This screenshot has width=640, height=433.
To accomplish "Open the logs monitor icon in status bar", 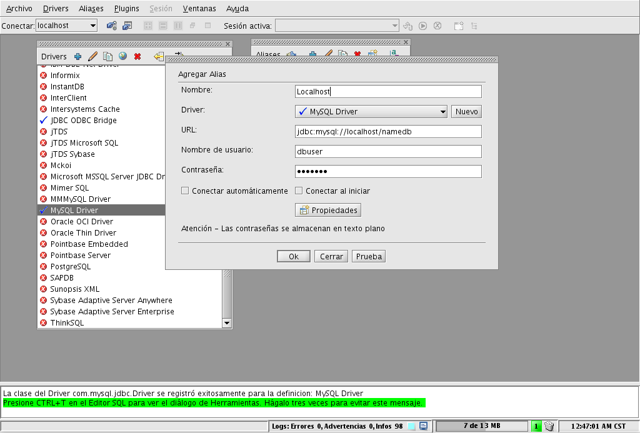I will [424, 426].
